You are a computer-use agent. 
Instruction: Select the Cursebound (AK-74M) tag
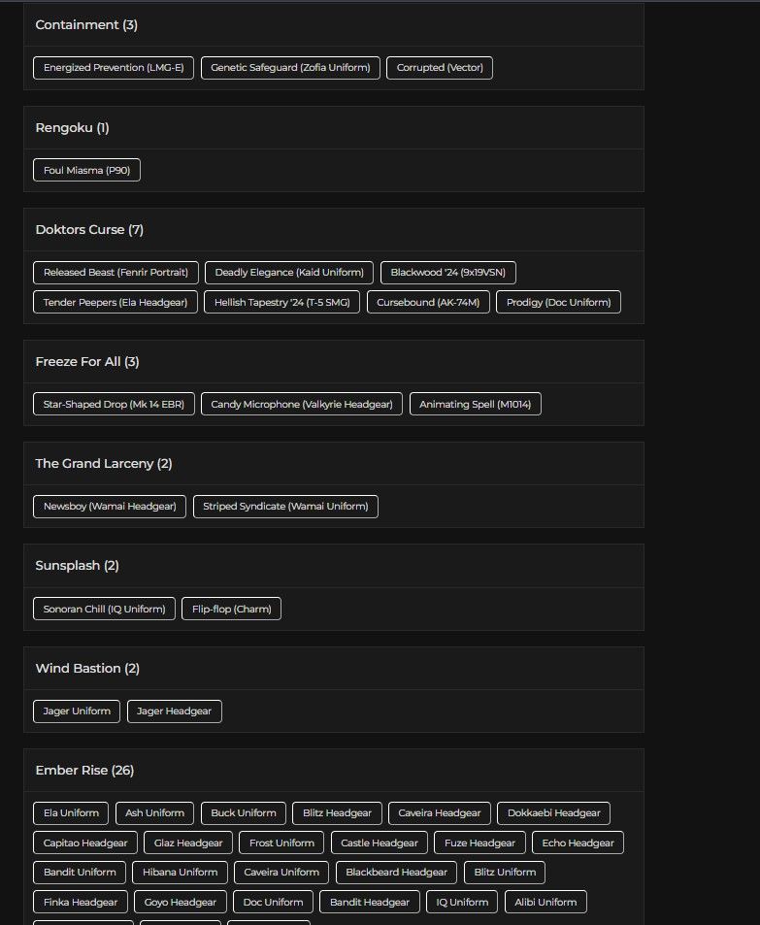[x=428, y=302]
